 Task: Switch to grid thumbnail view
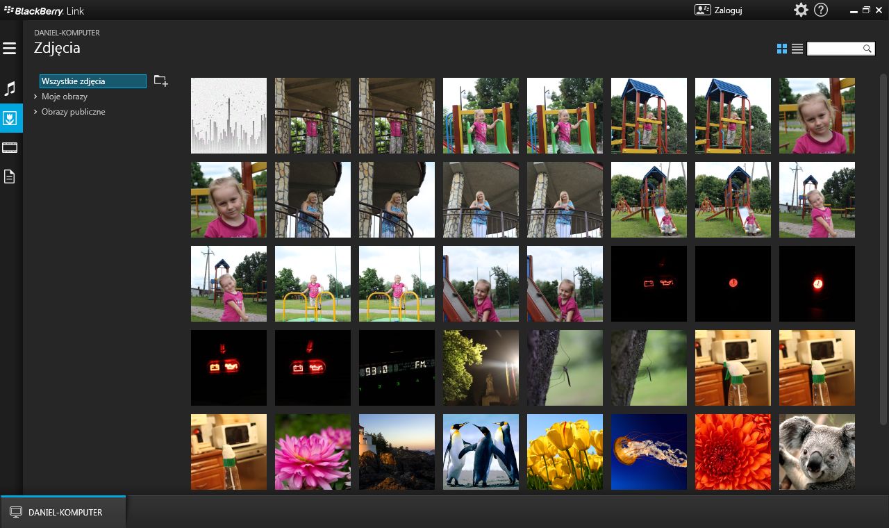pos(782,49)
